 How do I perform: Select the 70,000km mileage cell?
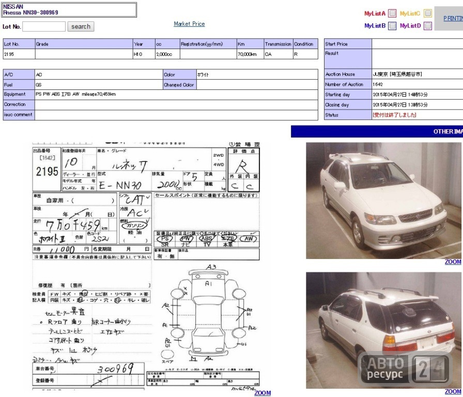coord(251,54)
